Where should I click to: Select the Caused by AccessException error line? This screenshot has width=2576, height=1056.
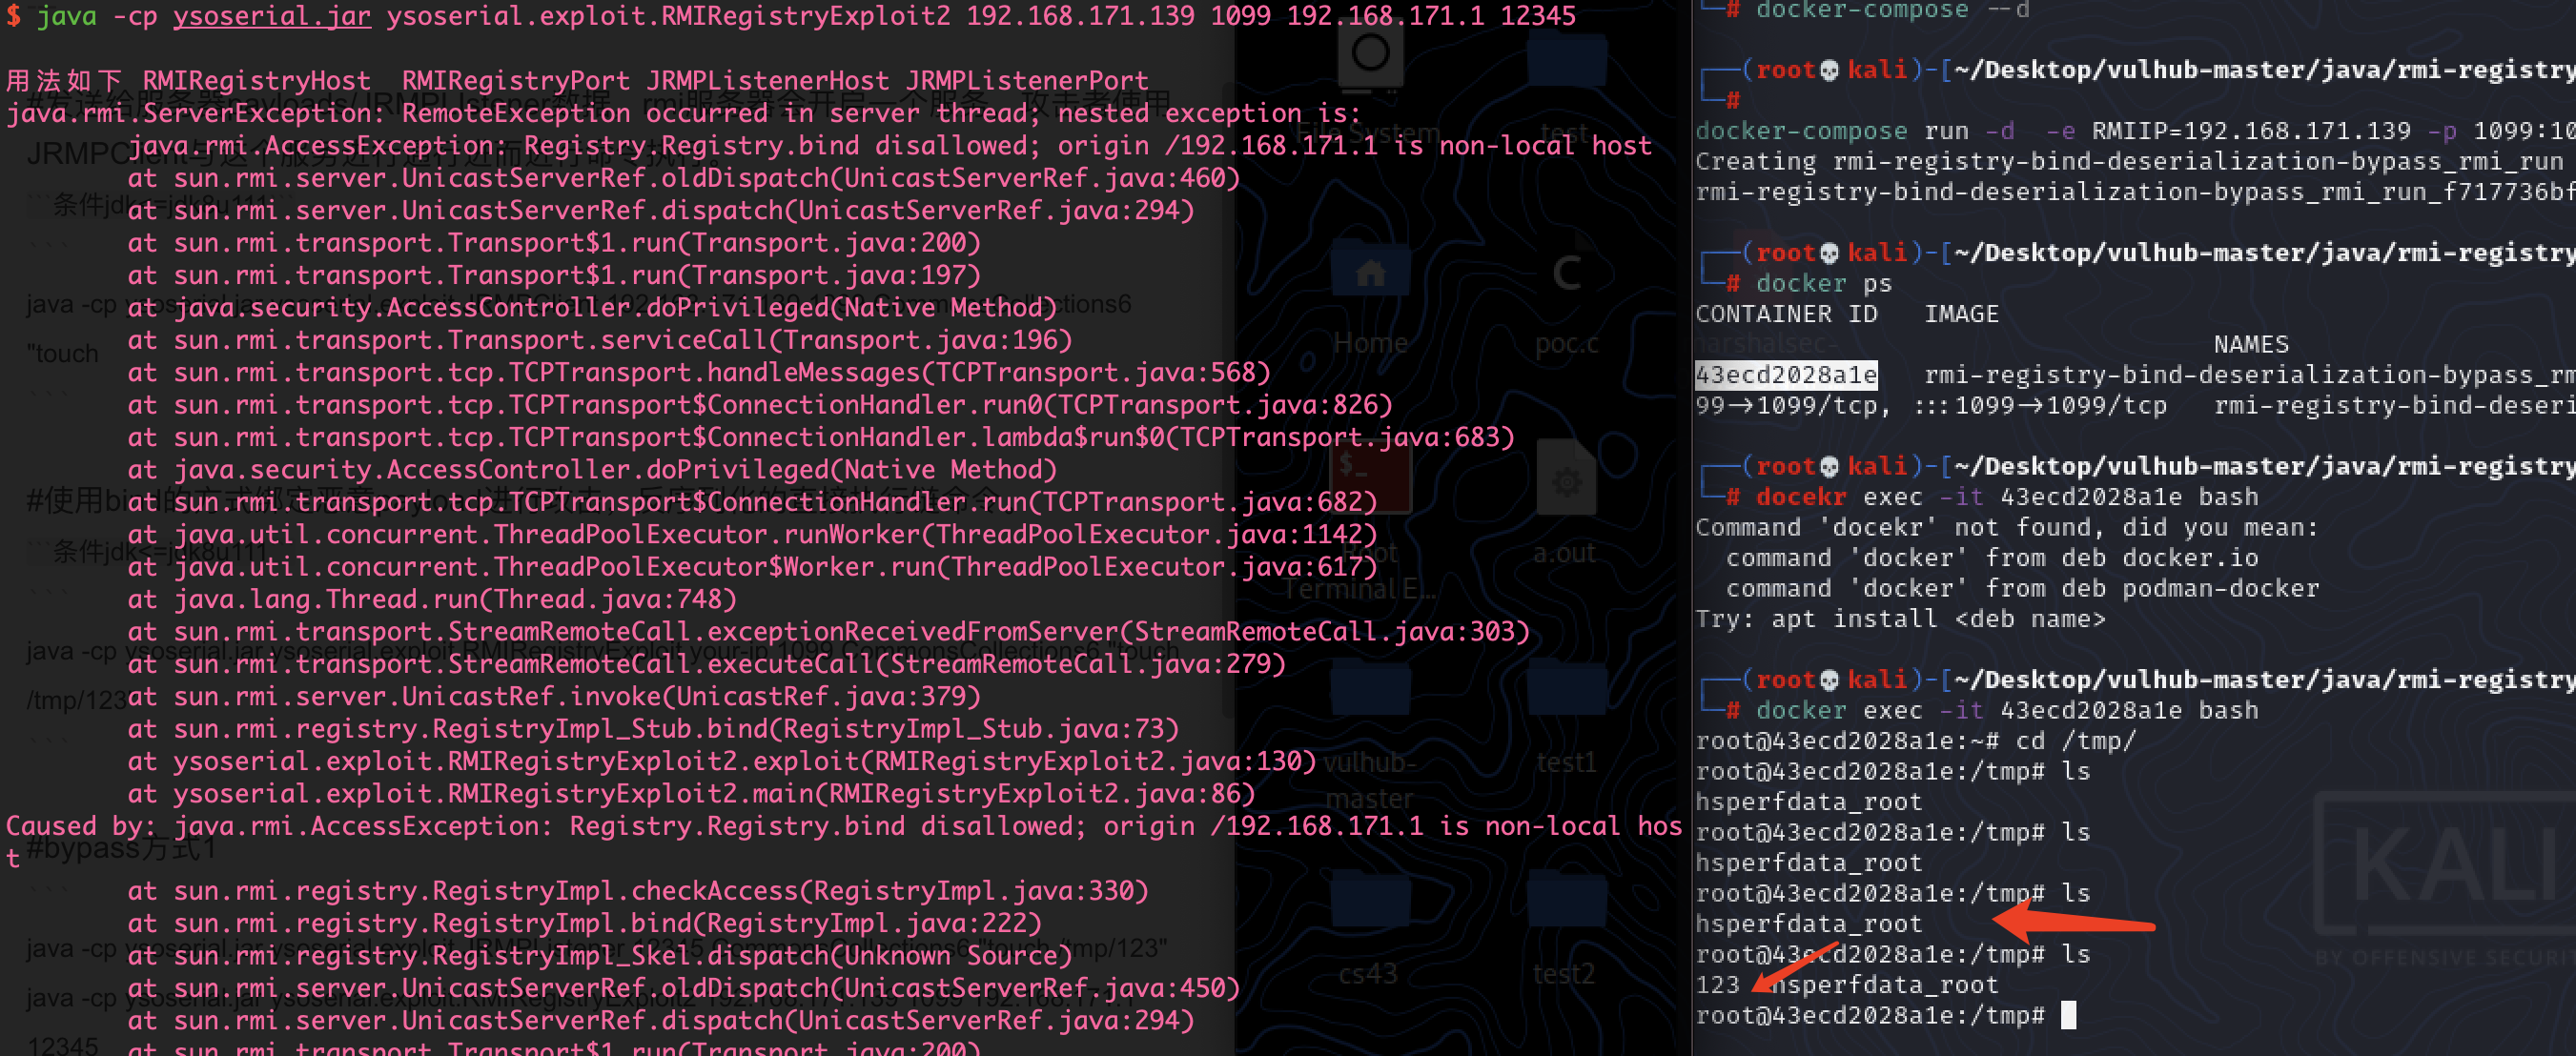500,825
